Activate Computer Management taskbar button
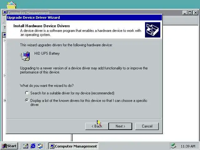Viewport: 200px width, 150px height. click(x=73, y=146)
